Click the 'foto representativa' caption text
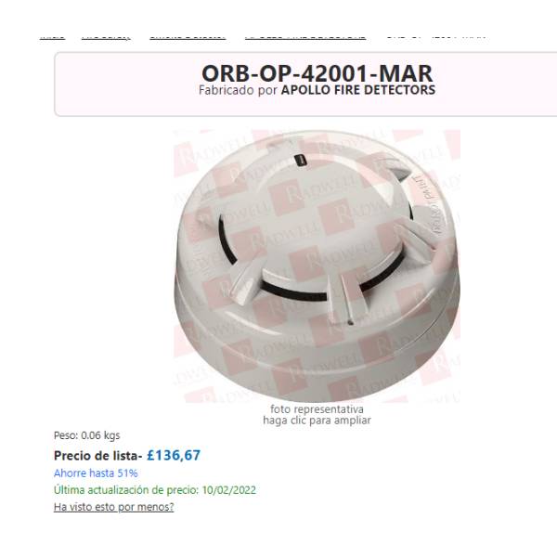Screen dimensions: 557x557 pyautogui.click(x=317, y=409)
